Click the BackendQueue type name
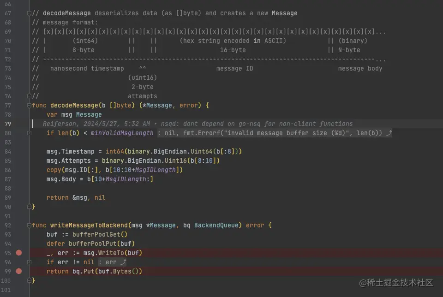The height and width of the screenshot is (297, 443). point(216,225)
